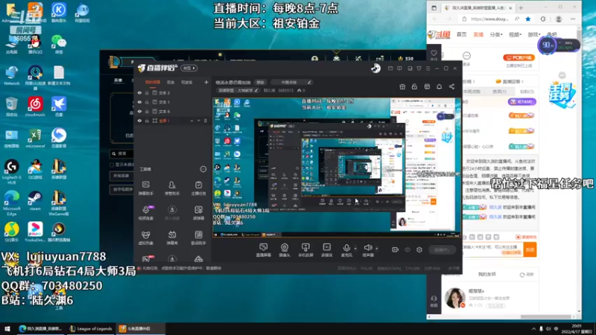The height and width of the screenshot is (335, 596).
Task: Edit the stream title with pencil icon
Action: coord(309,82)
